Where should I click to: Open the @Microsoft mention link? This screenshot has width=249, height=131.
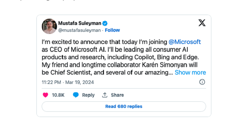tap(185, 42)
